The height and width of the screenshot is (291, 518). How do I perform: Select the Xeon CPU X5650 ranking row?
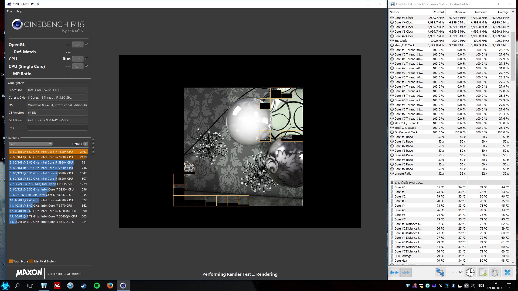[48, 184]
